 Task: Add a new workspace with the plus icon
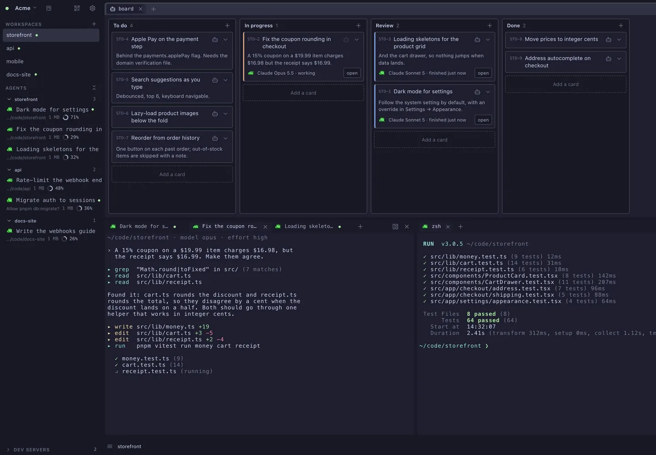tap(94, 24)
